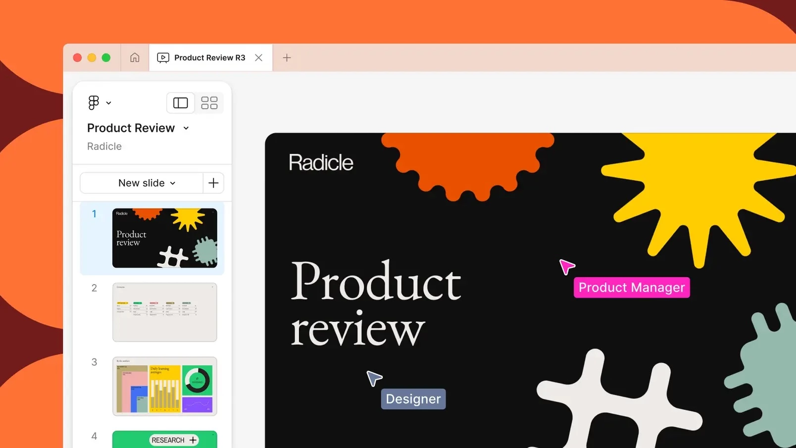
Task: Click the presentation icon on the file tab
Action: click(x=162, y=57)
